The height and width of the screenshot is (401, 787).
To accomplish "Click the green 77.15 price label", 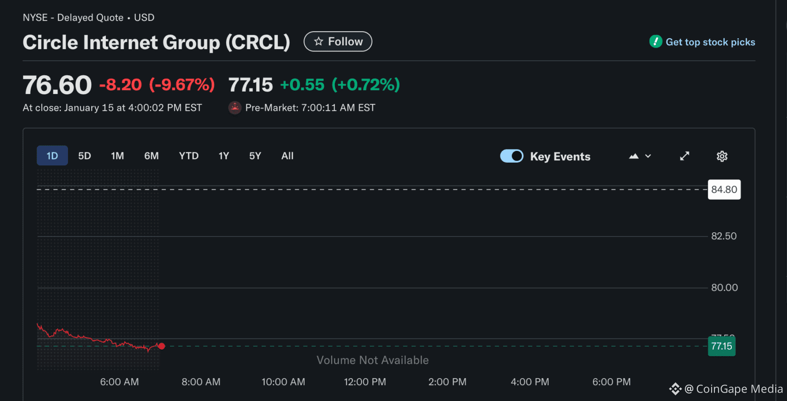I will (x=721, y=346).
